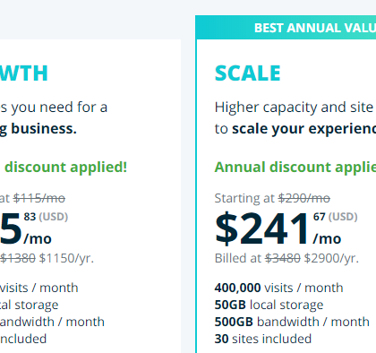Click the Scale plan description text
Screen dimensions: 376x353
[295, 118]
